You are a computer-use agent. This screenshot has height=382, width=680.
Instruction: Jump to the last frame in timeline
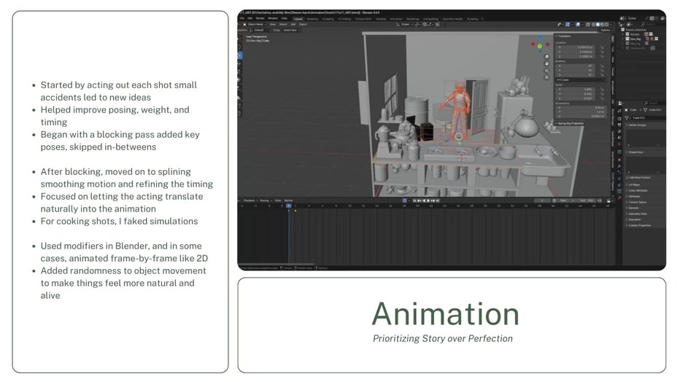point(438,200)
